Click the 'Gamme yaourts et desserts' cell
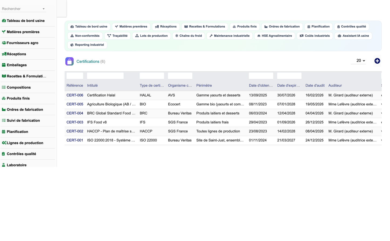 click(218, 95)
